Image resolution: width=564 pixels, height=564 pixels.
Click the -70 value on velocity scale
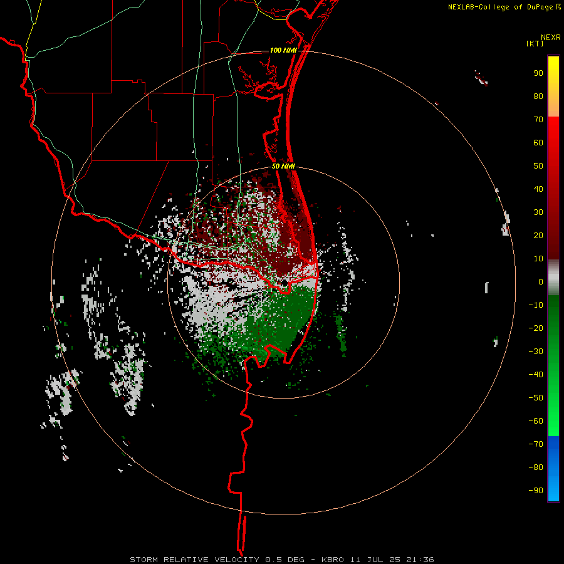[x=536, y=444]
